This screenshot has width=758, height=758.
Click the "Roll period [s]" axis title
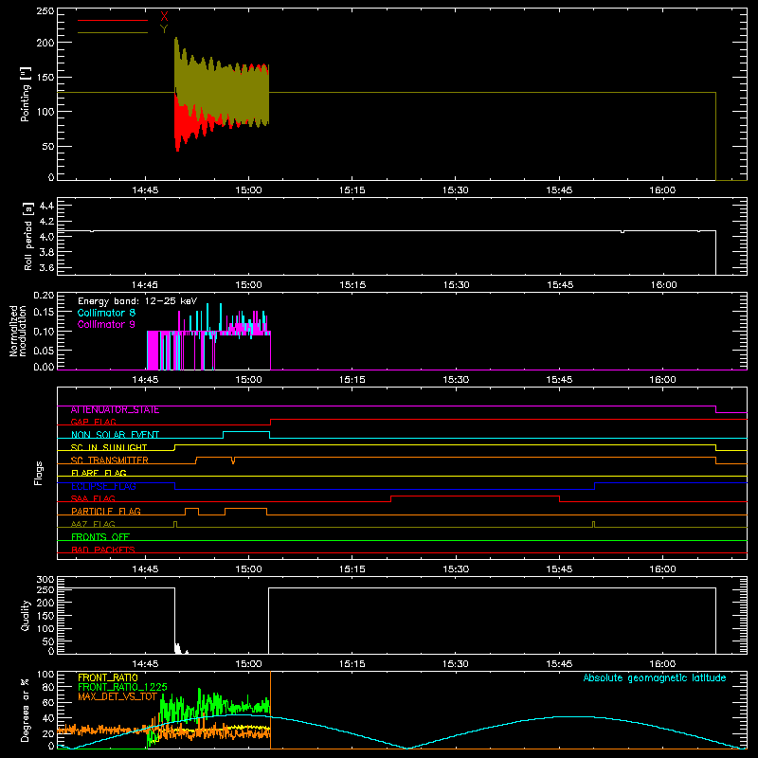[x=28, y=236]
